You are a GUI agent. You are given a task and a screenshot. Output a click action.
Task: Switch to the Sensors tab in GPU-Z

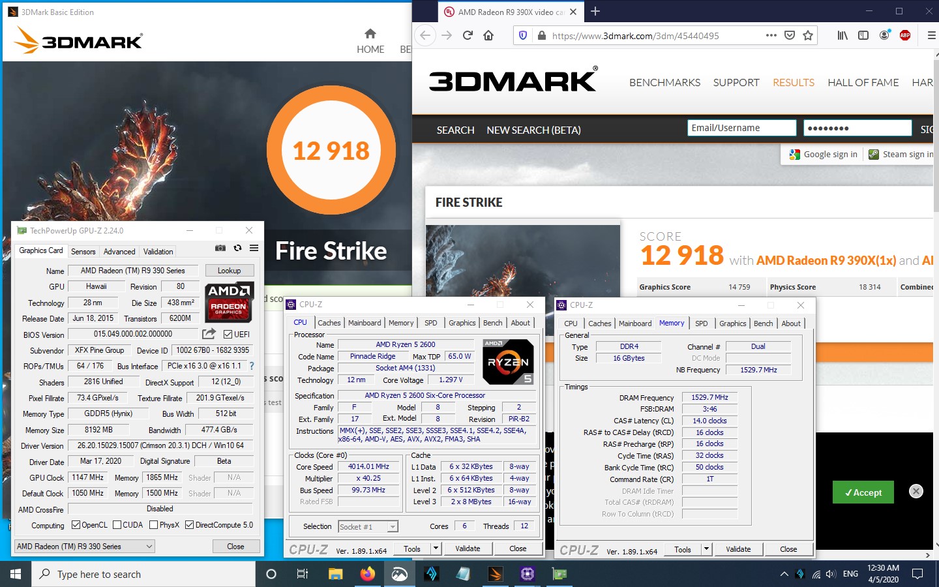(x=83, y=252)
